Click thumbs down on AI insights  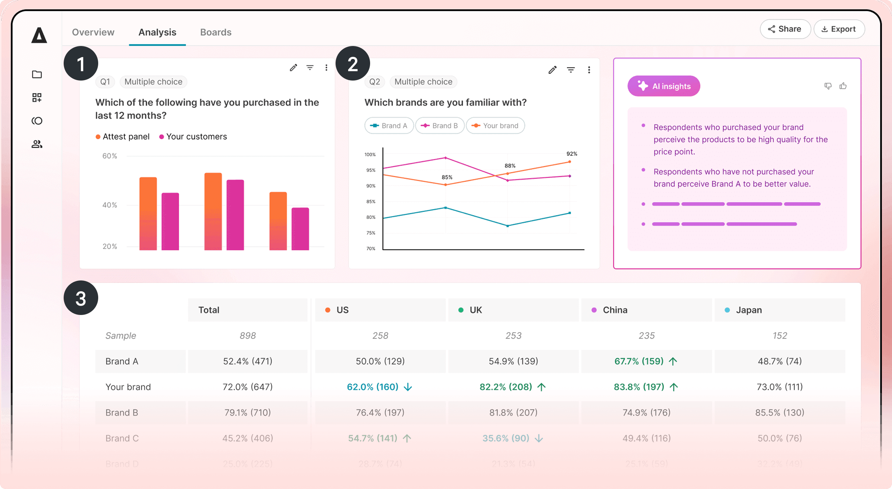point(828,86)
